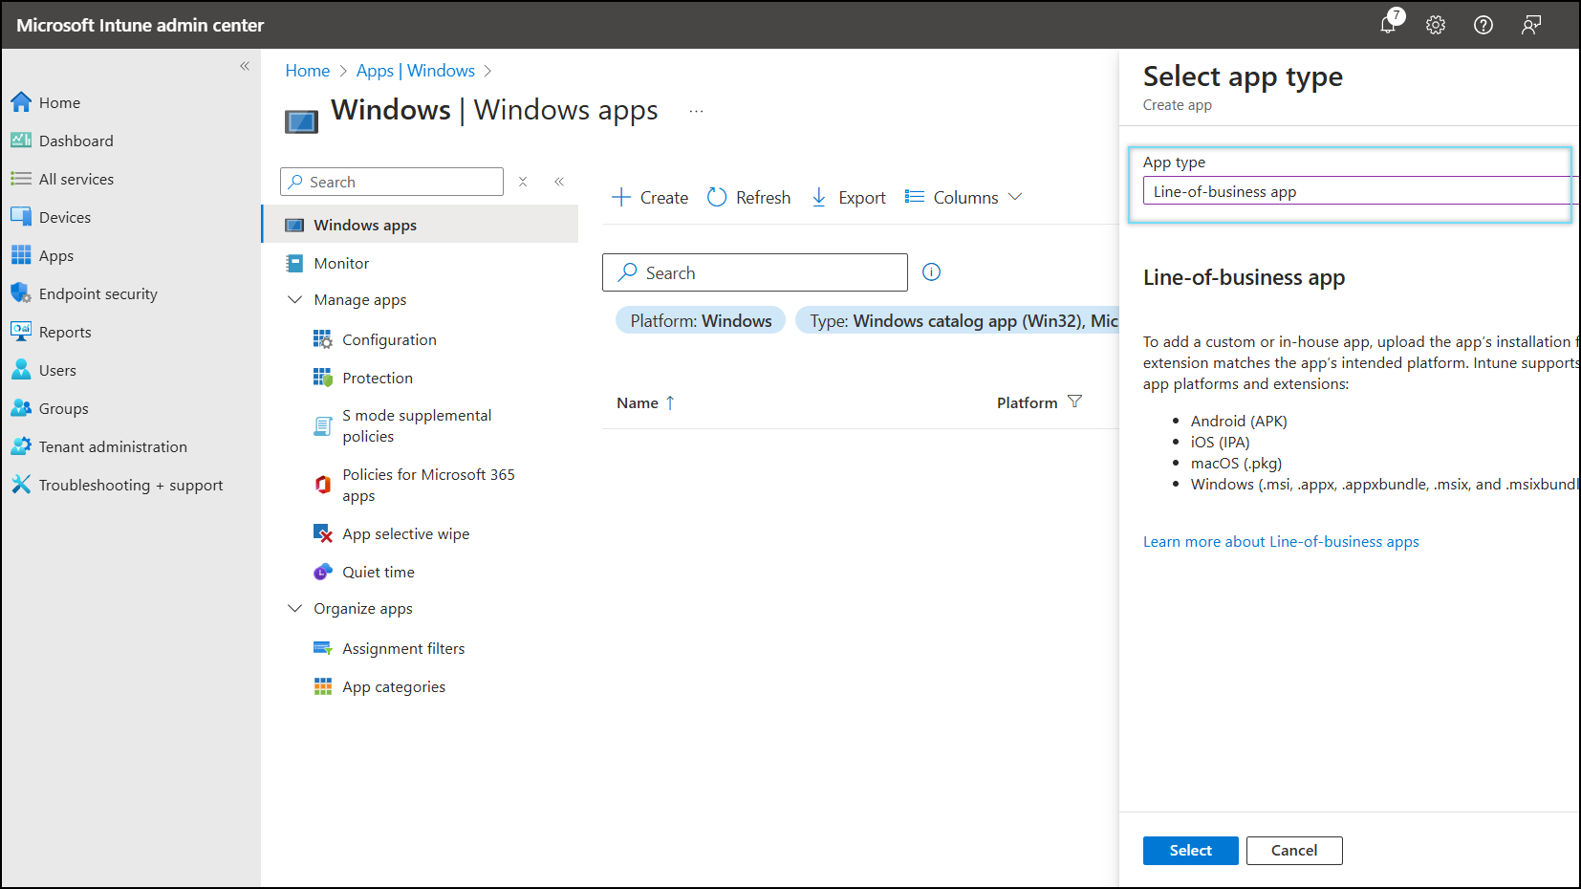This screenshot has height=889, width=1581.
Task: Open the Columns dropdown
Action: pos(964,197)
